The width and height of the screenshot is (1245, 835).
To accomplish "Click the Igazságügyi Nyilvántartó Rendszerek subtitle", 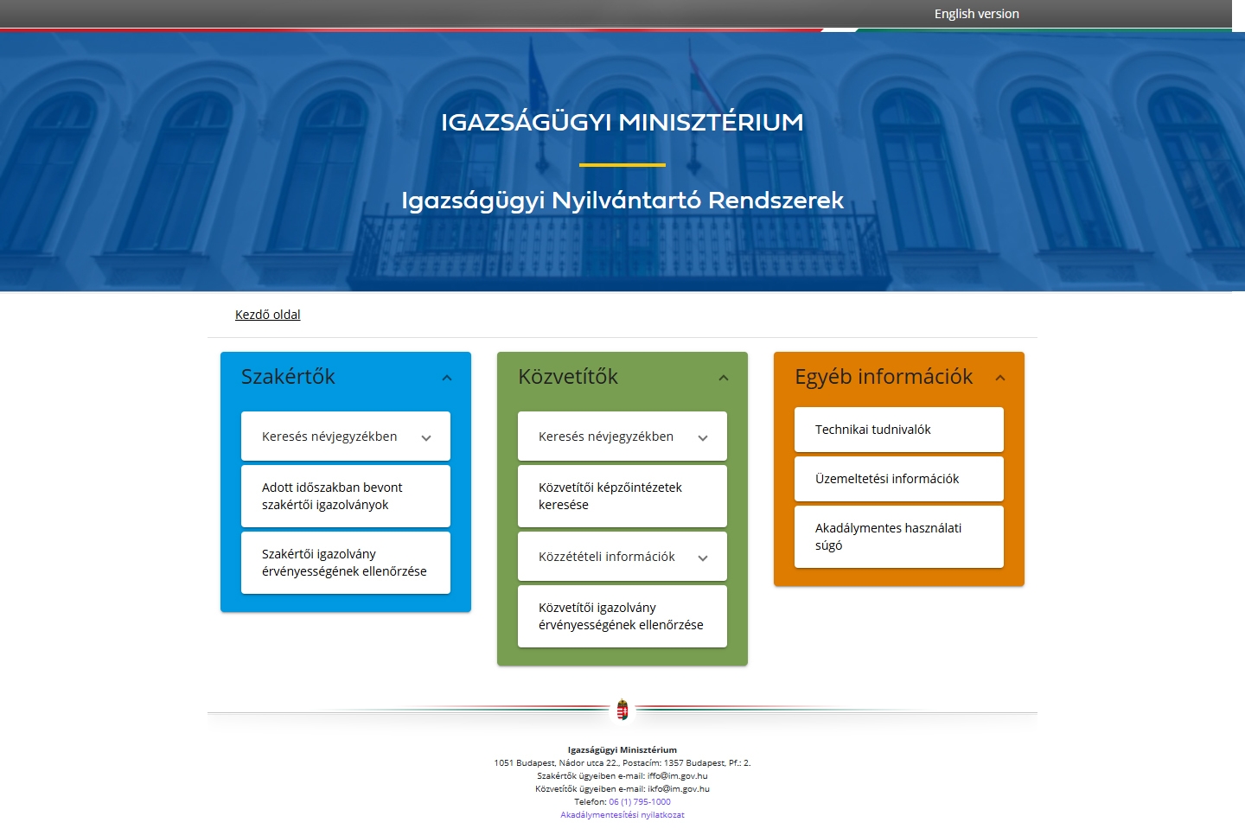I will 622,201.
